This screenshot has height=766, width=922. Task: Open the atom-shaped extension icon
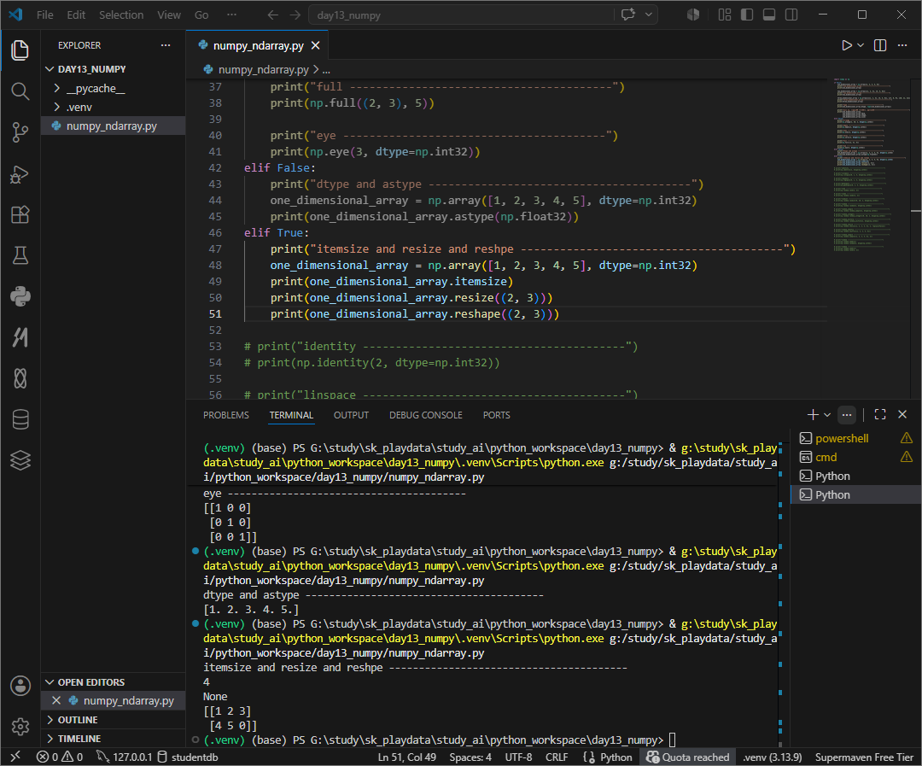20,378
